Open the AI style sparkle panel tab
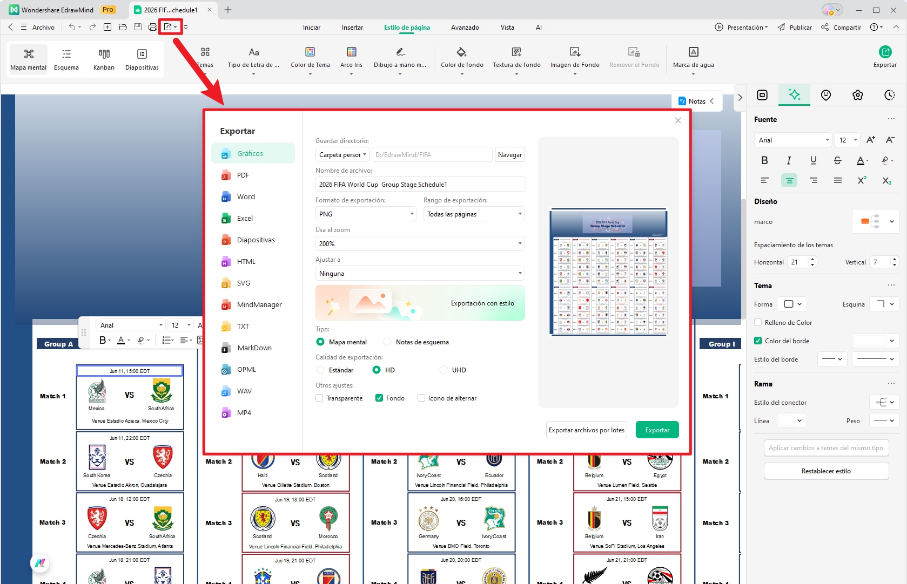 (794, 94)
